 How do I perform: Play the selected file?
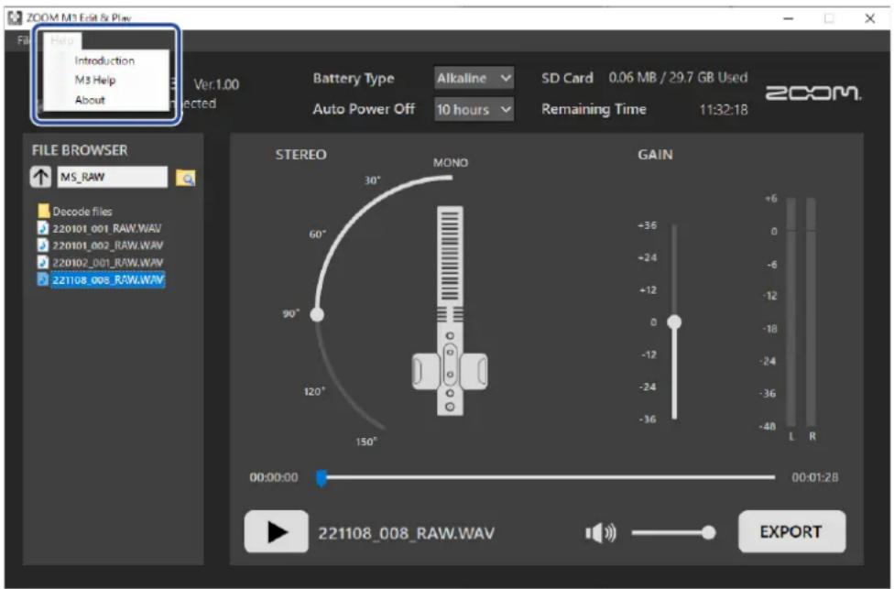point(277,532)
